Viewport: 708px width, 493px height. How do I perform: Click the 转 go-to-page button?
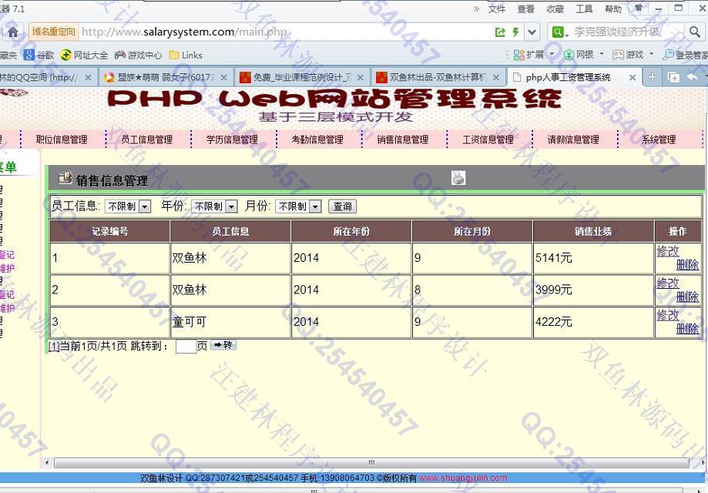click(x=223, y=345)
